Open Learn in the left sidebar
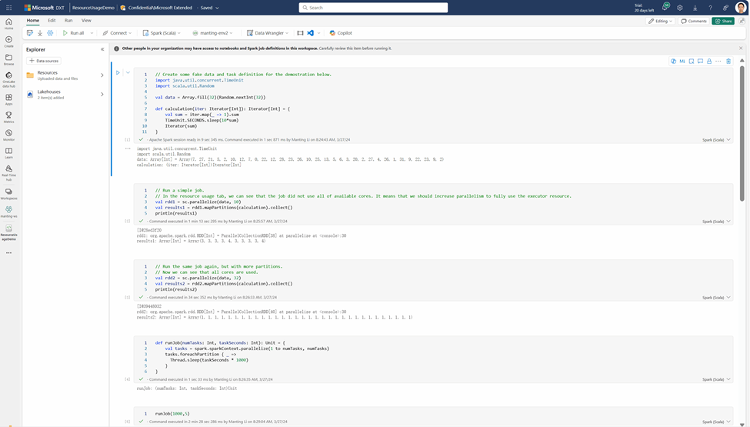Screen dimensions: 750x427 8,153
